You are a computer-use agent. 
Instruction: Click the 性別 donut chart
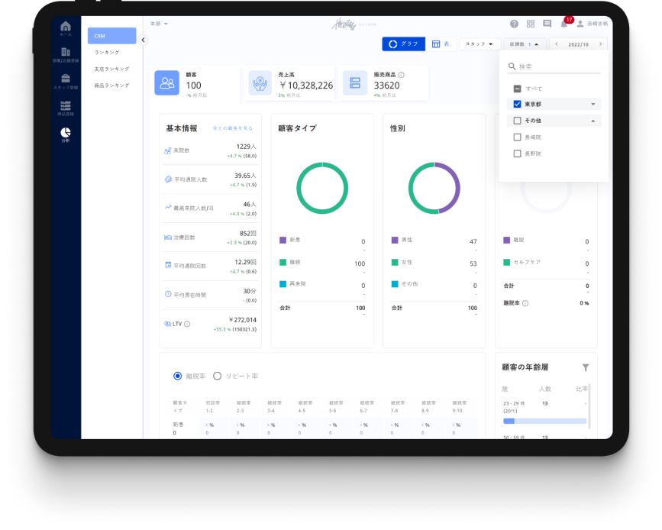point(434,188)
